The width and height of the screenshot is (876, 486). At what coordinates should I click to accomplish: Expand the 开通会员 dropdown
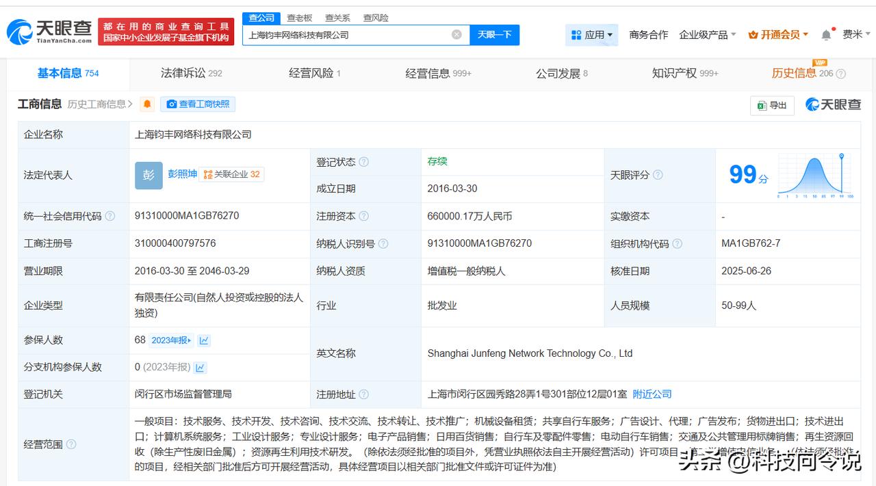point(779,34)
